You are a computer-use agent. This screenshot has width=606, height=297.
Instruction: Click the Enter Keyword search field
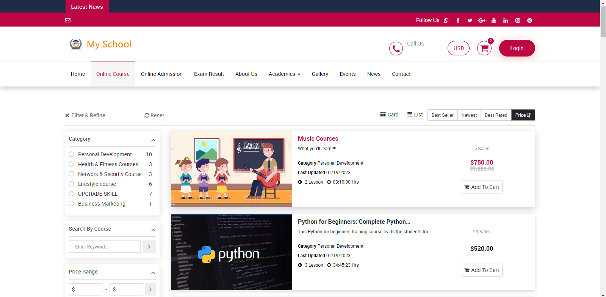pos(105,247)
